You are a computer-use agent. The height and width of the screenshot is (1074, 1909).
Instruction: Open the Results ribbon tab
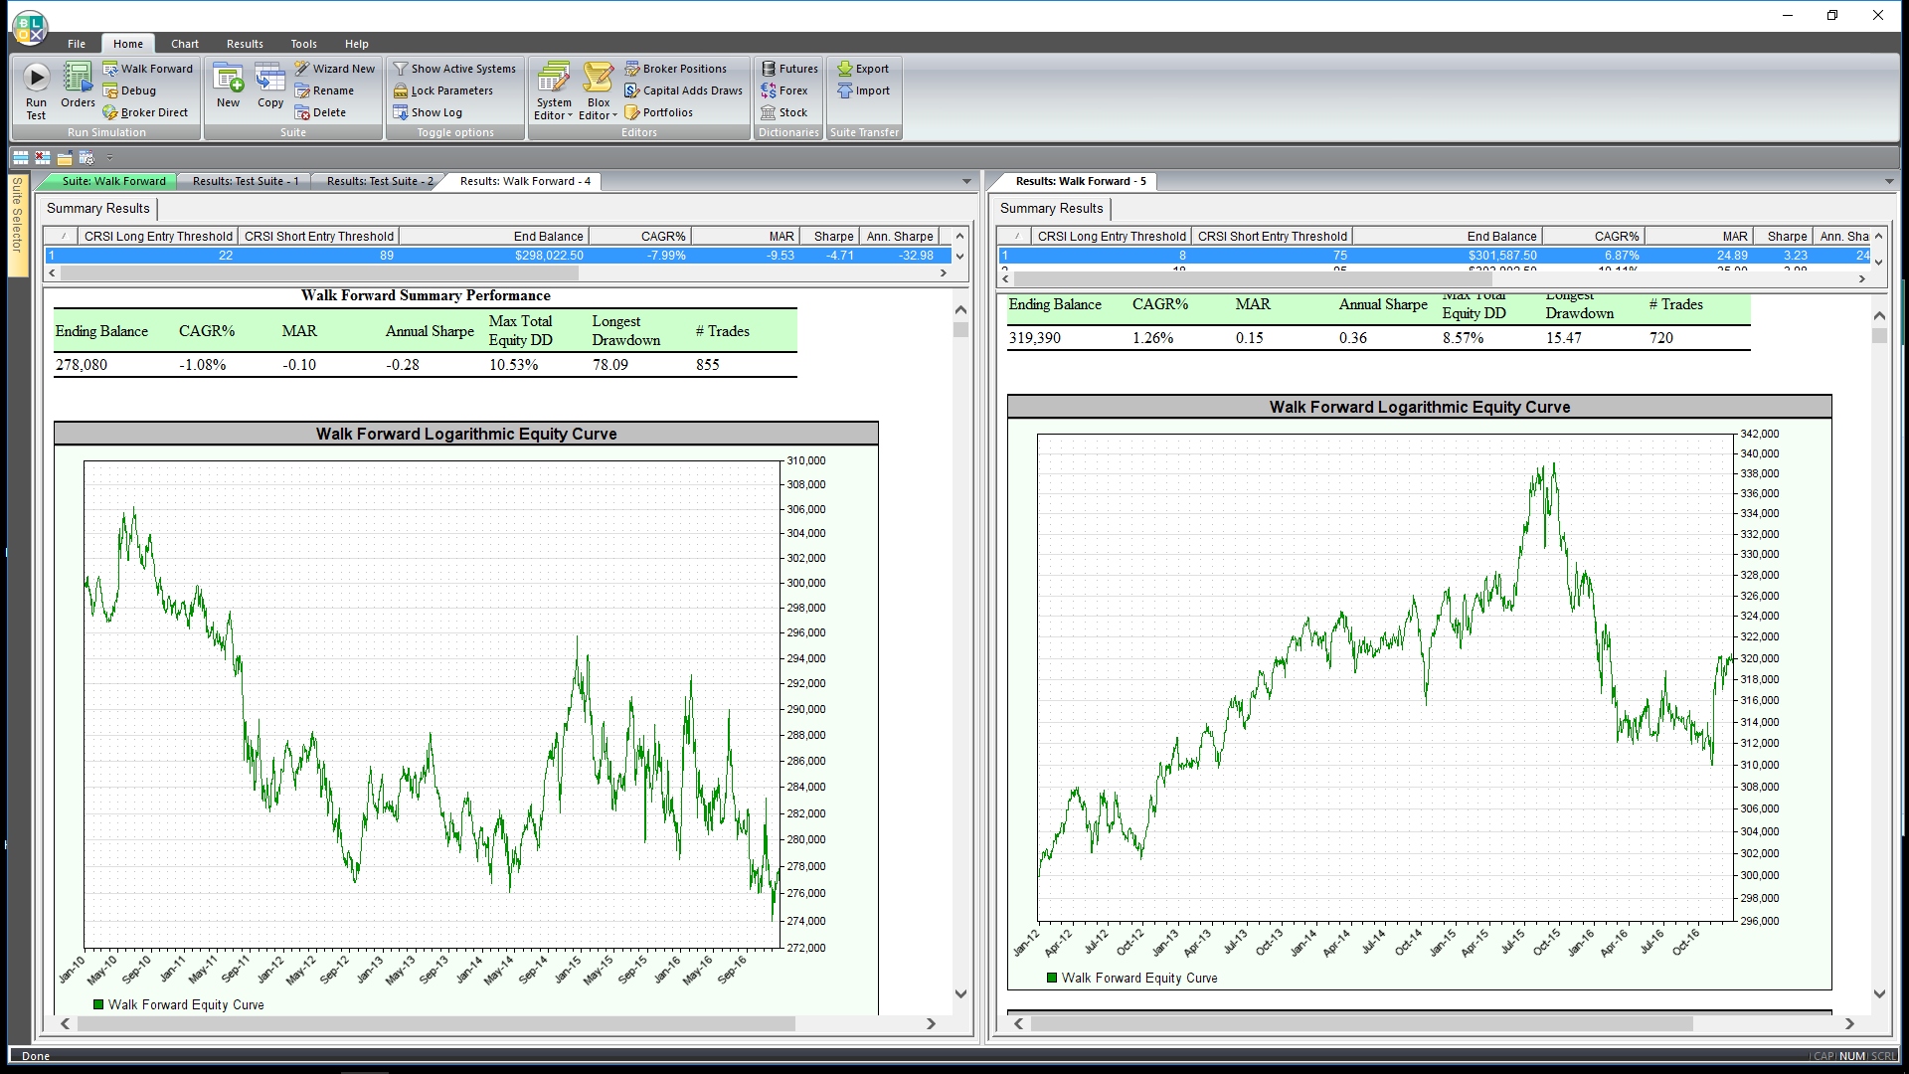click(245, 44)
